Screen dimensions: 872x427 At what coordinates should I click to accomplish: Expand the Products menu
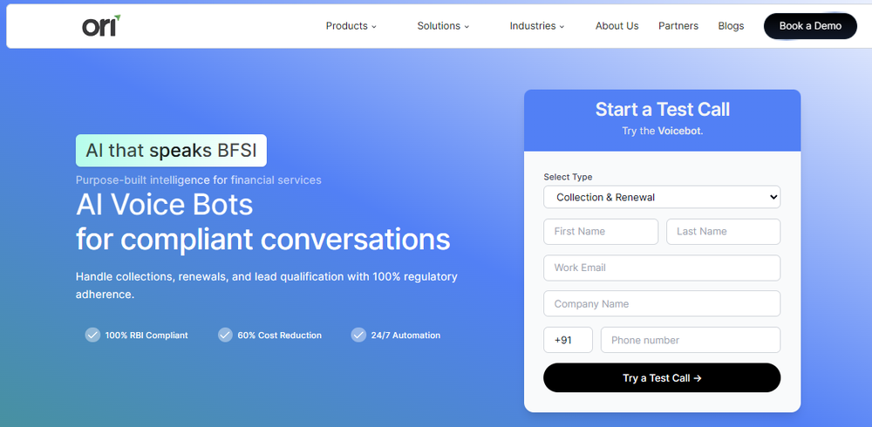tap(351, 26)
